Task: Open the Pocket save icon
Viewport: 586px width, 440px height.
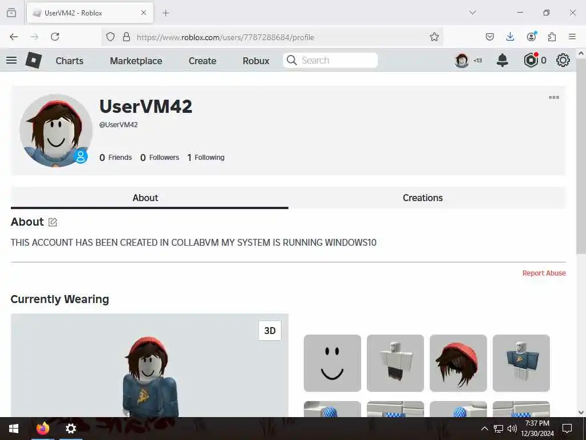Action: point(490,37)
